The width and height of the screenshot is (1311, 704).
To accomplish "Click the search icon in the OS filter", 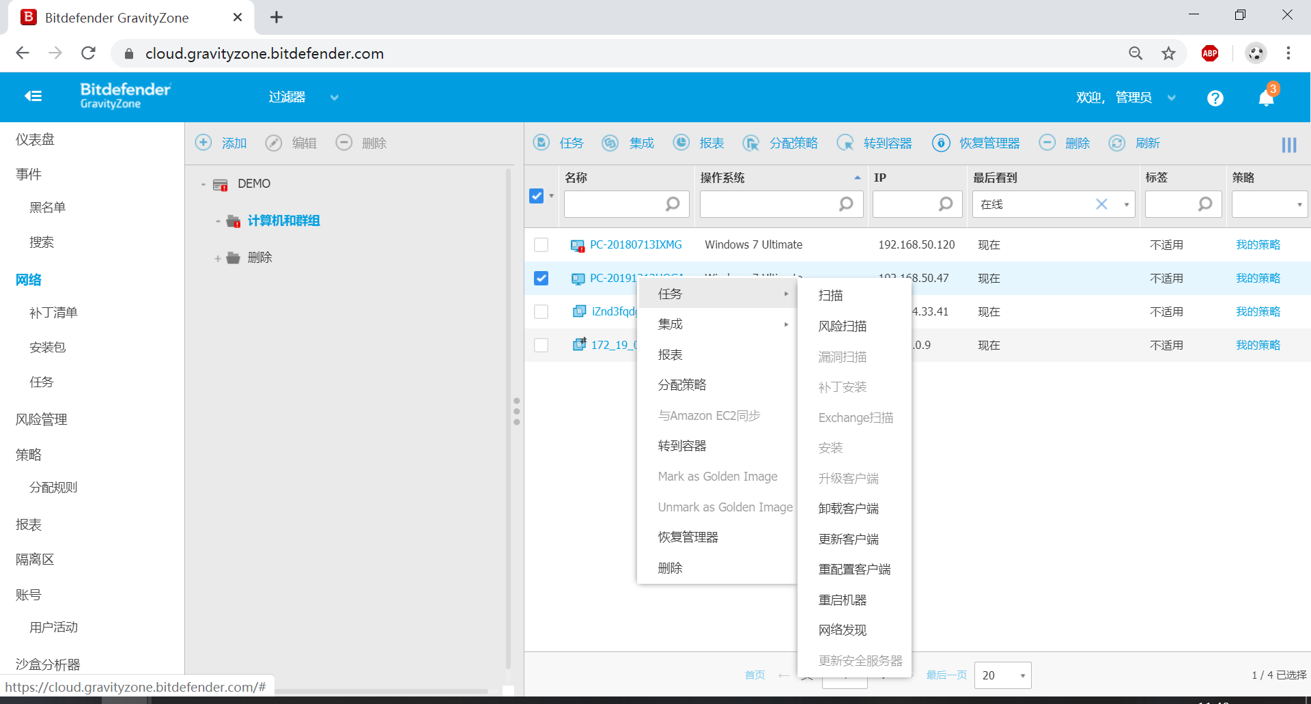I will coord(846,204).
